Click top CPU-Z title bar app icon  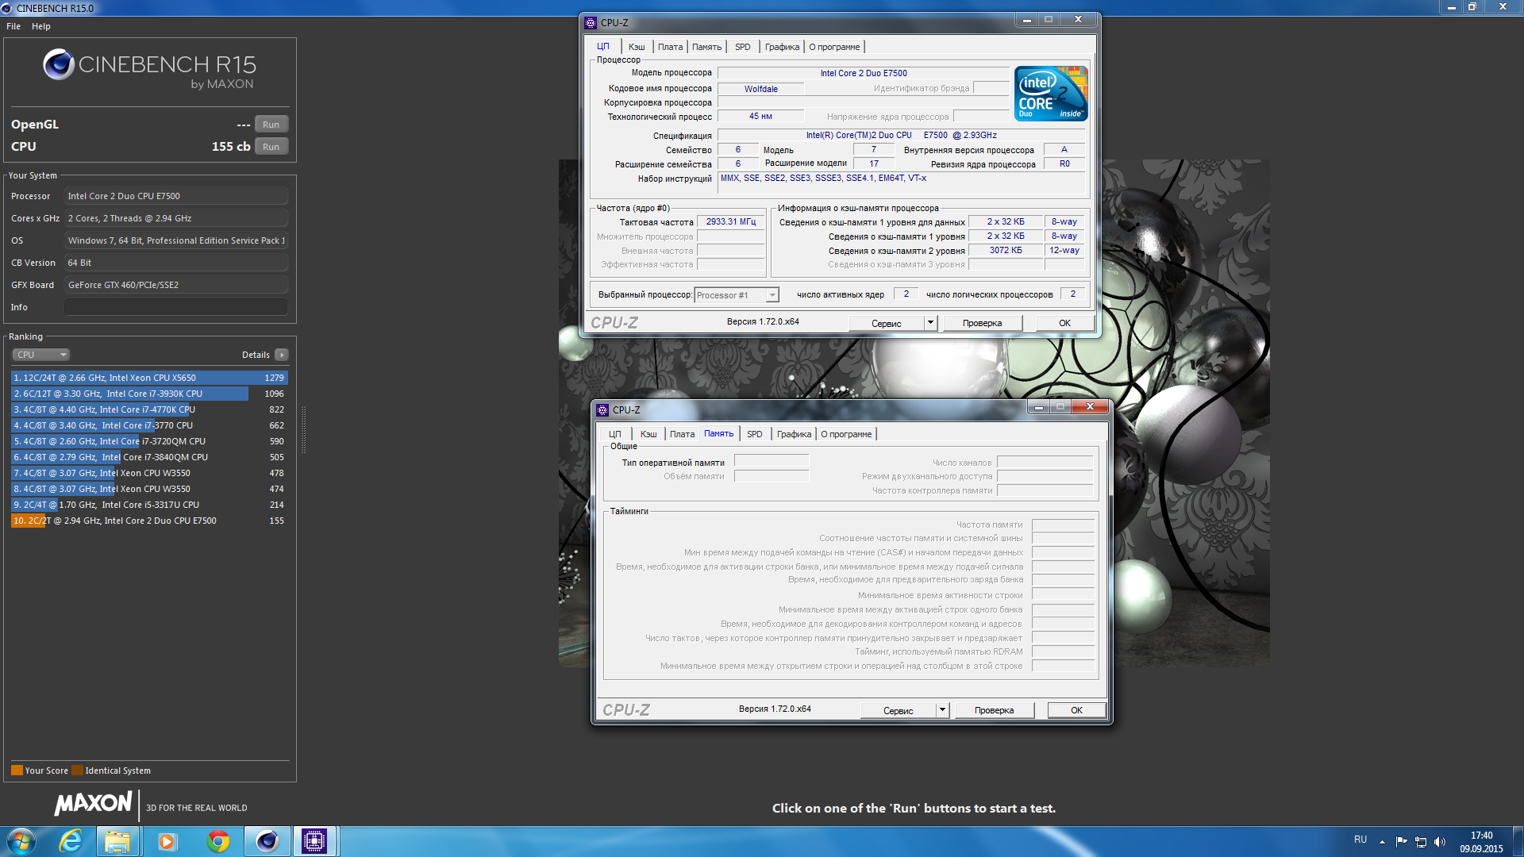[x=591, y=22]
